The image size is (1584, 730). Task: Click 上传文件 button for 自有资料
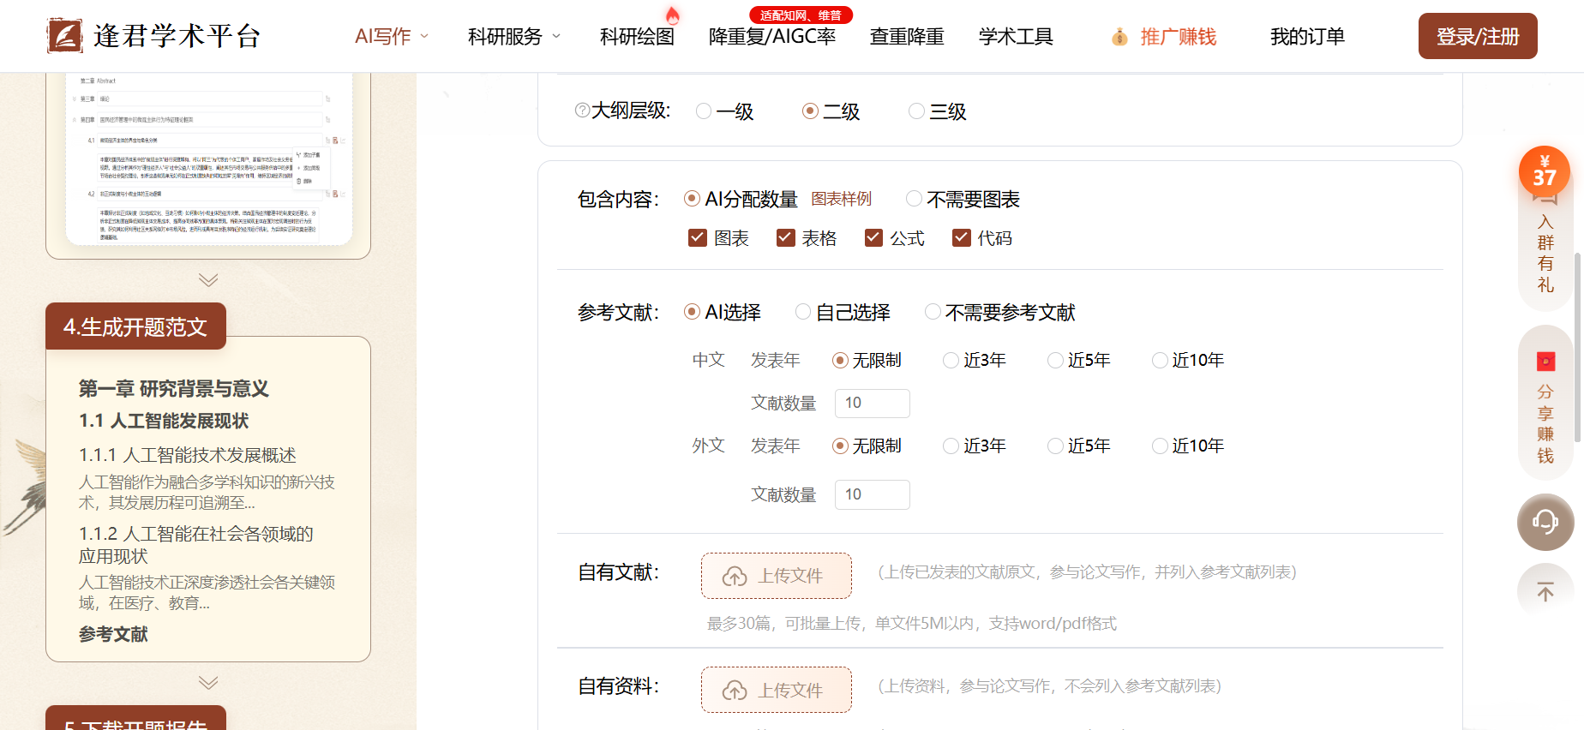click(777, 690)
